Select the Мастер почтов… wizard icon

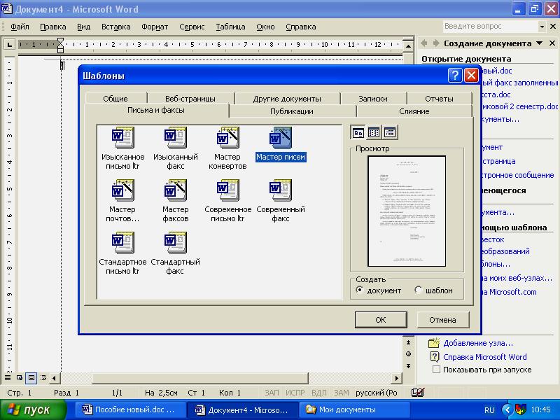click(x=123, y=190)
